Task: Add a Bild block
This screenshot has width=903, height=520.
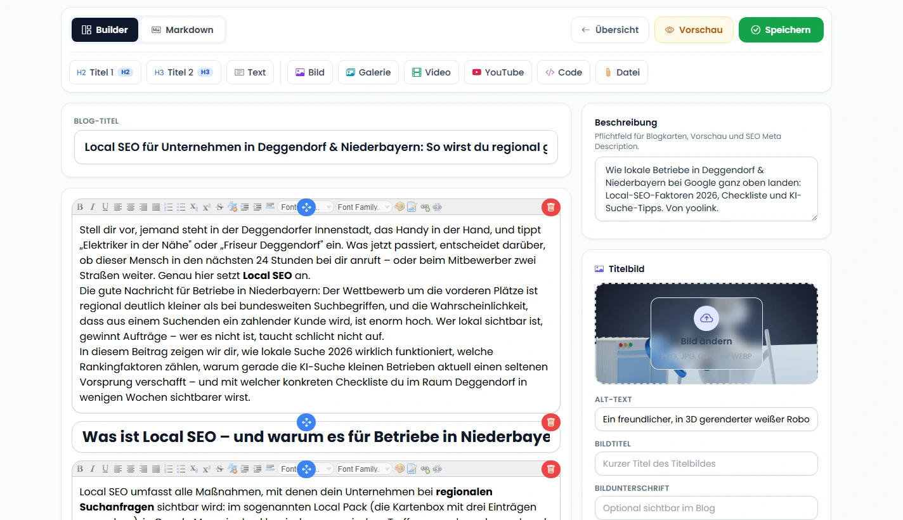Action: click(x=310, y=72)
